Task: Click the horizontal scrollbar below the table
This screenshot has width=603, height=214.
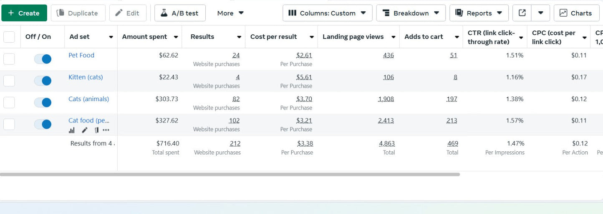Action: tap(230, 174)
